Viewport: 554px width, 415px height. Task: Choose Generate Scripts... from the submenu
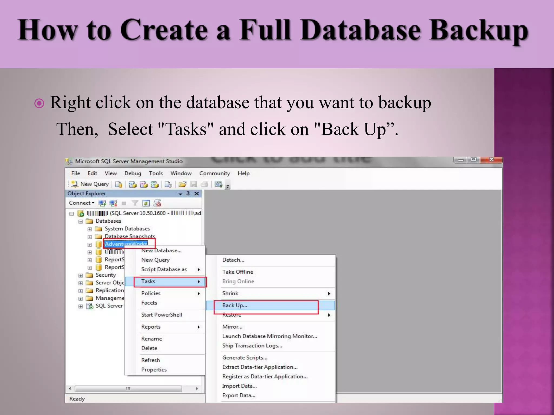click(x=245, y=357)
